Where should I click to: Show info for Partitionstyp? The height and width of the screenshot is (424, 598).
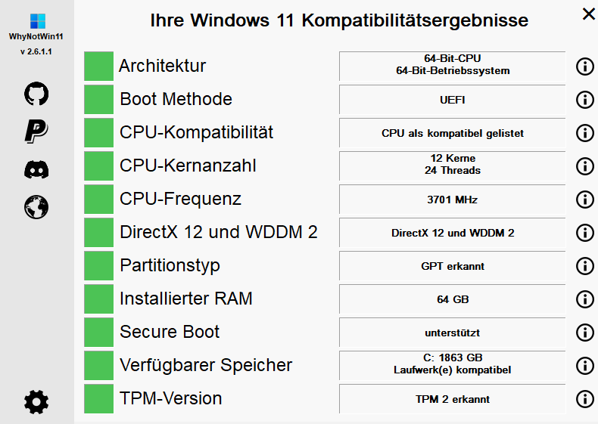584,266
